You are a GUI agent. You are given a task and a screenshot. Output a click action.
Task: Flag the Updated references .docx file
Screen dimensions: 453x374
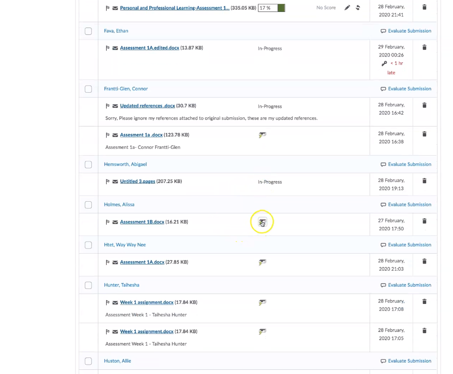click(x=108, y=106)
